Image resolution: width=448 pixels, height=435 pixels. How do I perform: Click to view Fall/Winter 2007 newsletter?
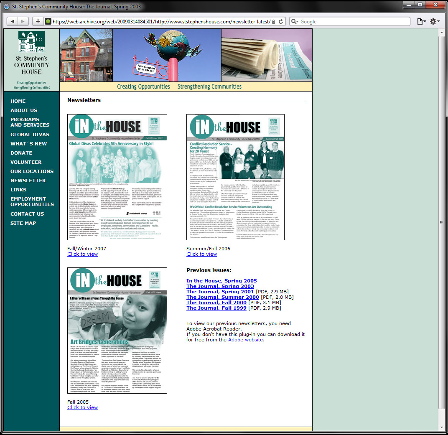[82, 254]
